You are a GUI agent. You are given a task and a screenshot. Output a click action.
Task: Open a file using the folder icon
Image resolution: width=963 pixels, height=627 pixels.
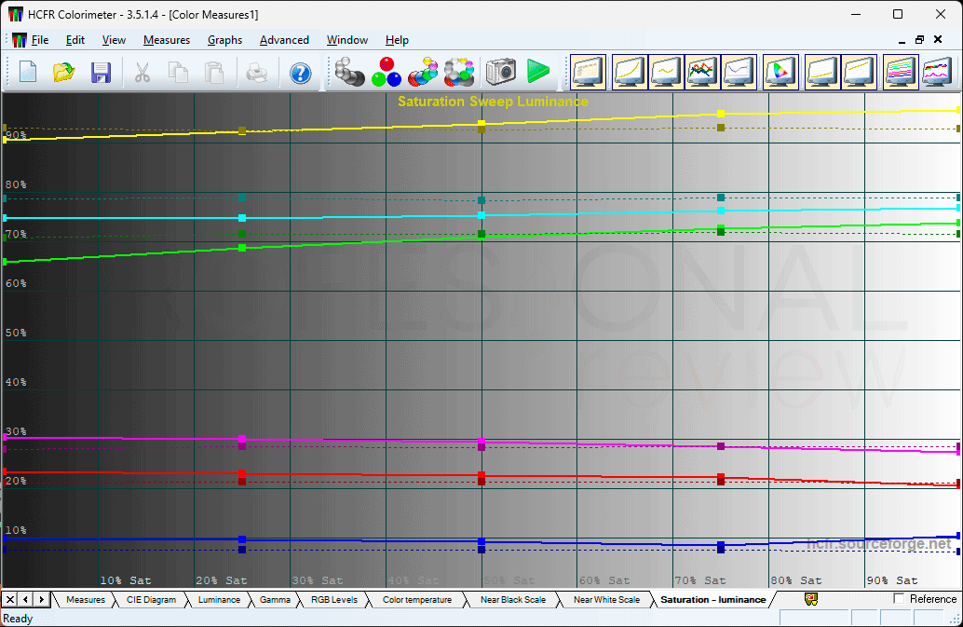64,73
